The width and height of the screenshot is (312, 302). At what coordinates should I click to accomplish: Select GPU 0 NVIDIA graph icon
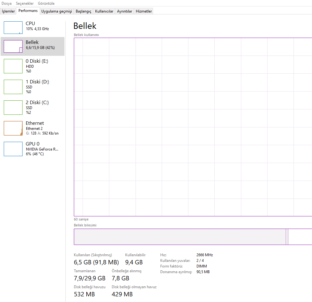point(13,149)
